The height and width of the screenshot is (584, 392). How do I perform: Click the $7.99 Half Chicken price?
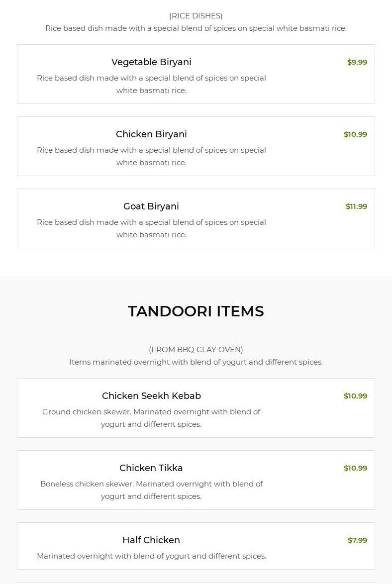357,540
